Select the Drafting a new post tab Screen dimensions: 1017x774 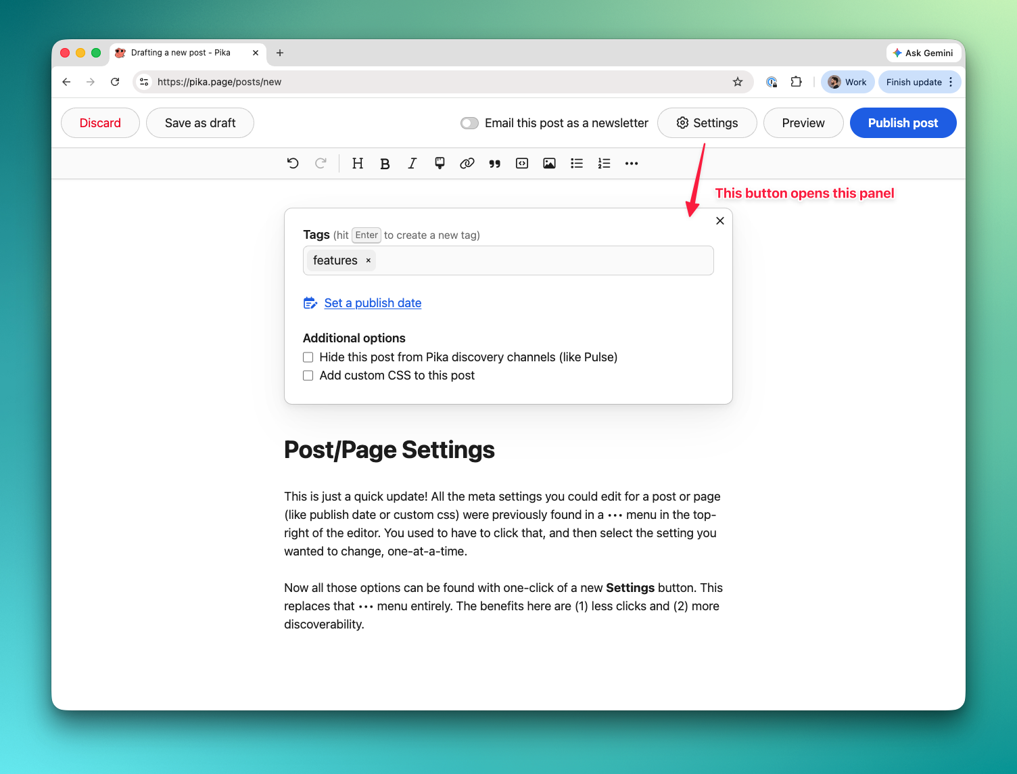coord(181,53)
